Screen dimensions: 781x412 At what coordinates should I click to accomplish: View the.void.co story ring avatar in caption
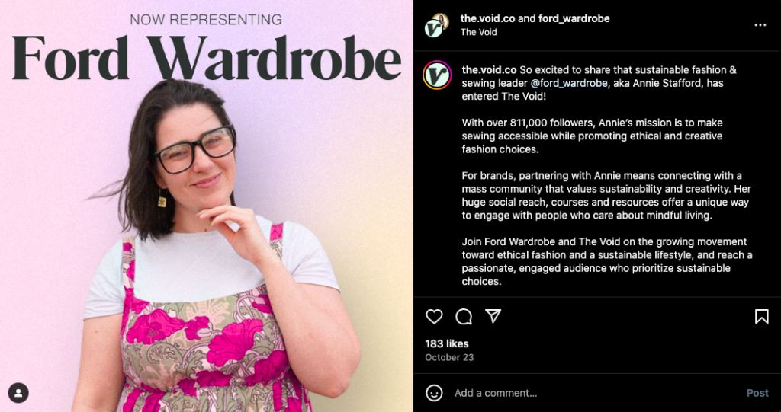point(437,75)
